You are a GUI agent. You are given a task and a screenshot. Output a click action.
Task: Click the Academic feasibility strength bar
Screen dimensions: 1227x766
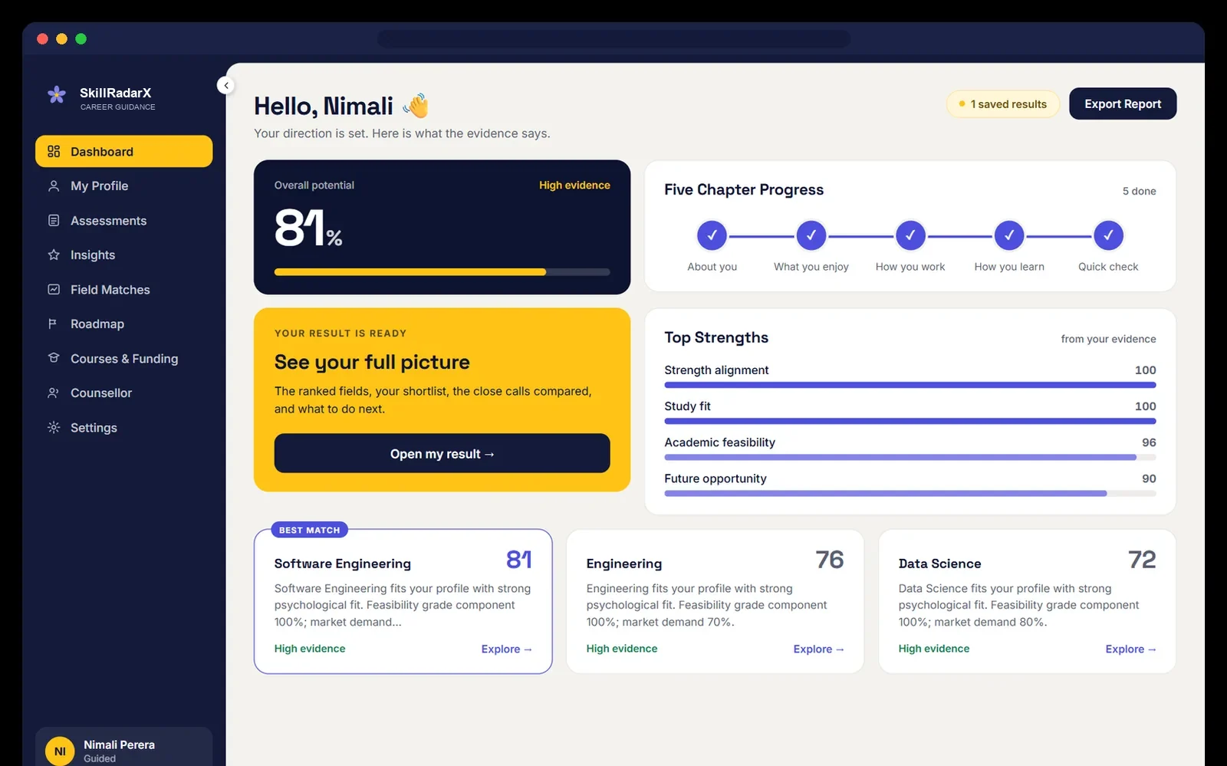[x=910, y=457]
